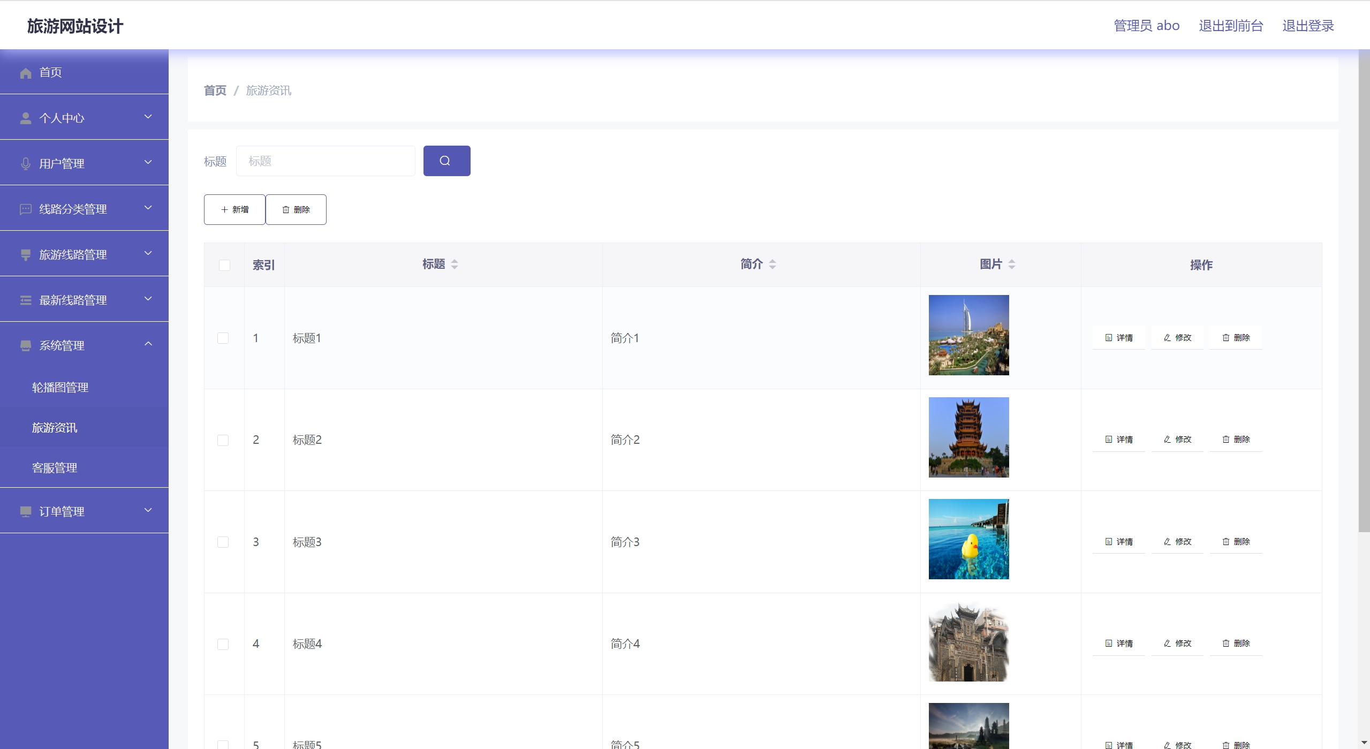The image size is (1370, 749).
Task: Click the trash 删除 button for row 1
Action: click(x=1236, y=338)
